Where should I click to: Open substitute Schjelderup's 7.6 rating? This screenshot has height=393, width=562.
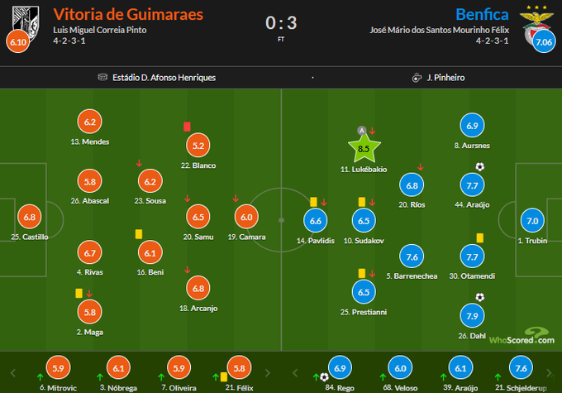coord(519,369)
